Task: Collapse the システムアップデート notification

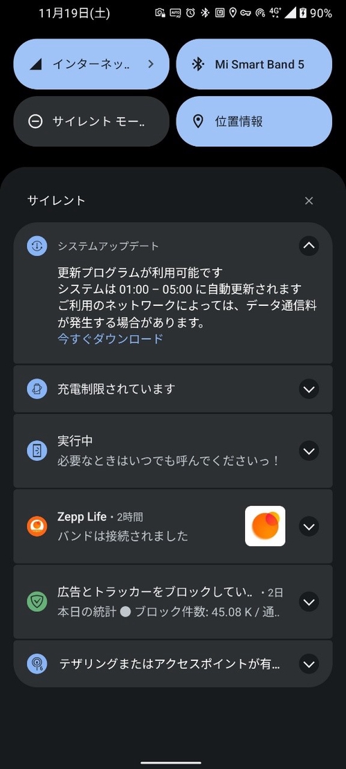Action: click(309, 246)
